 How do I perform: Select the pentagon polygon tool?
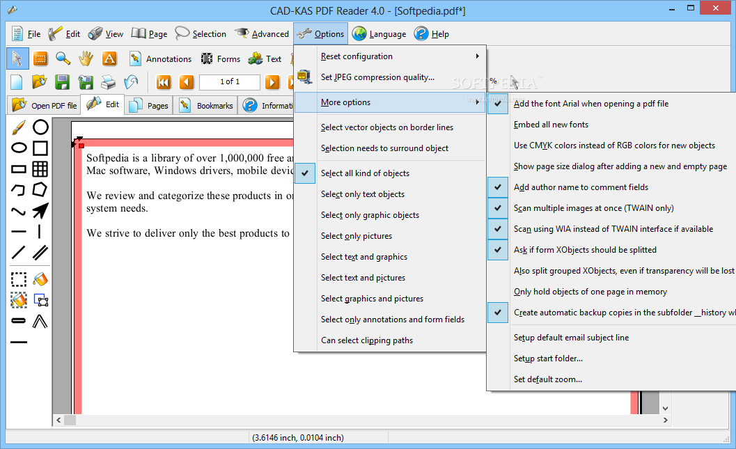click(x=40, y=190)
